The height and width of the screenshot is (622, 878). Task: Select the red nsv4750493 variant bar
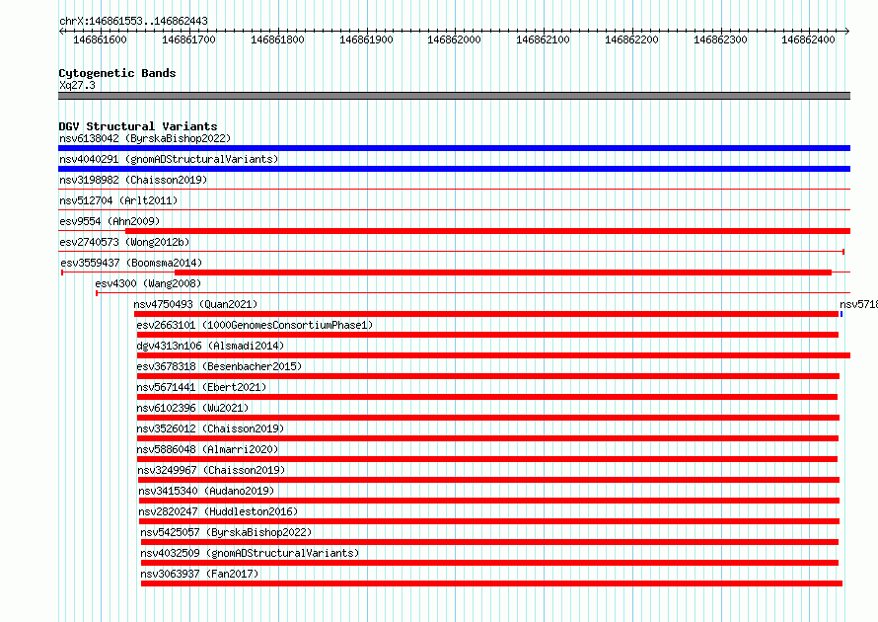point(486,314)
